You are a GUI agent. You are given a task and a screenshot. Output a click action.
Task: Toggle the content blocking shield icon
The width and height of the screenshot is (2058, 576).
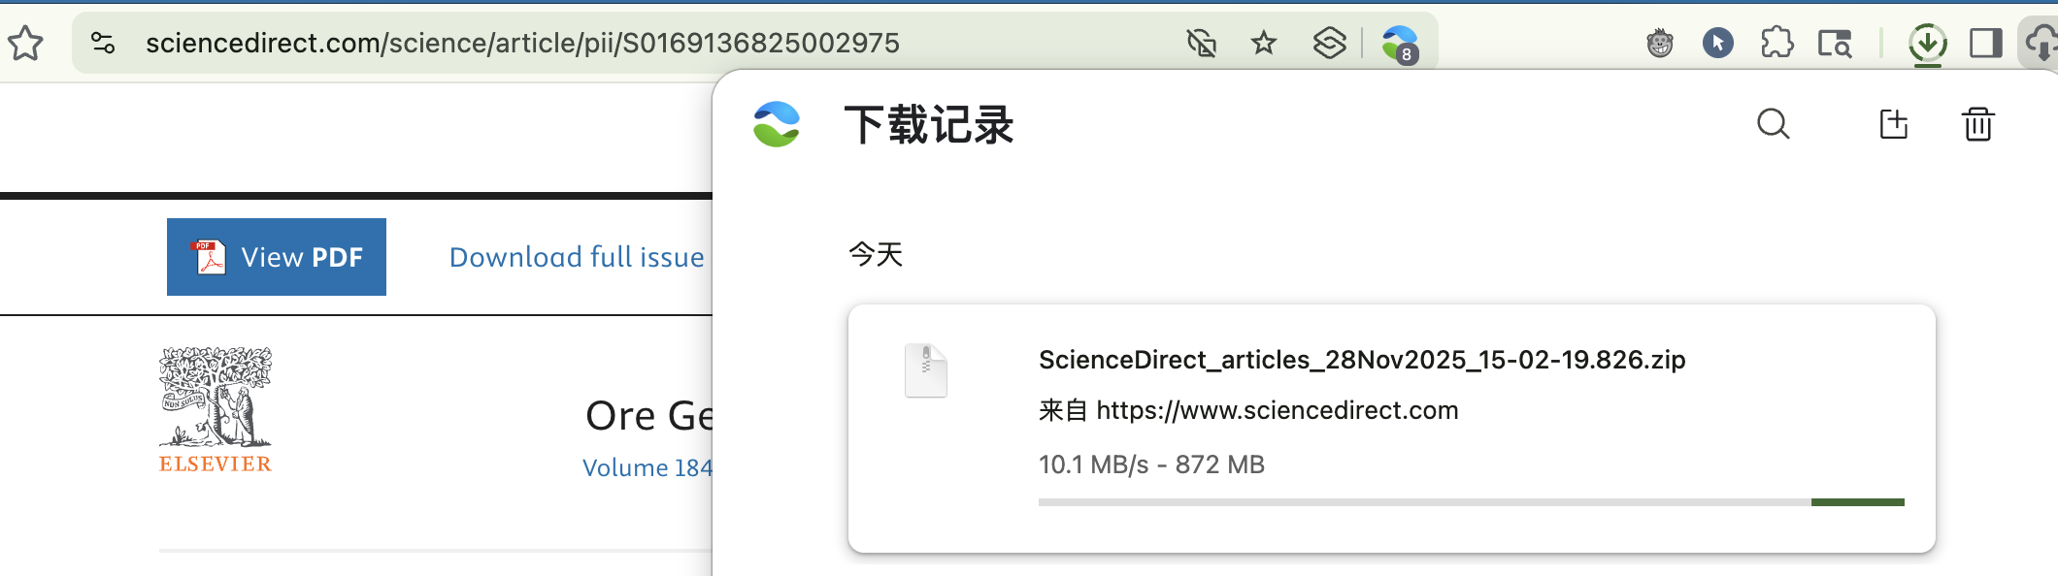[1200, 43]
